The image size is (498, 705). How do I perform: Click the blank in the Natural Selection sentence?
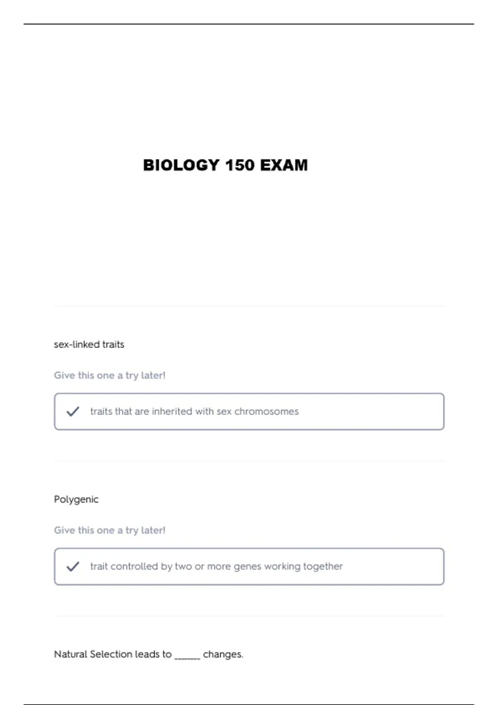tap(187, 656)
